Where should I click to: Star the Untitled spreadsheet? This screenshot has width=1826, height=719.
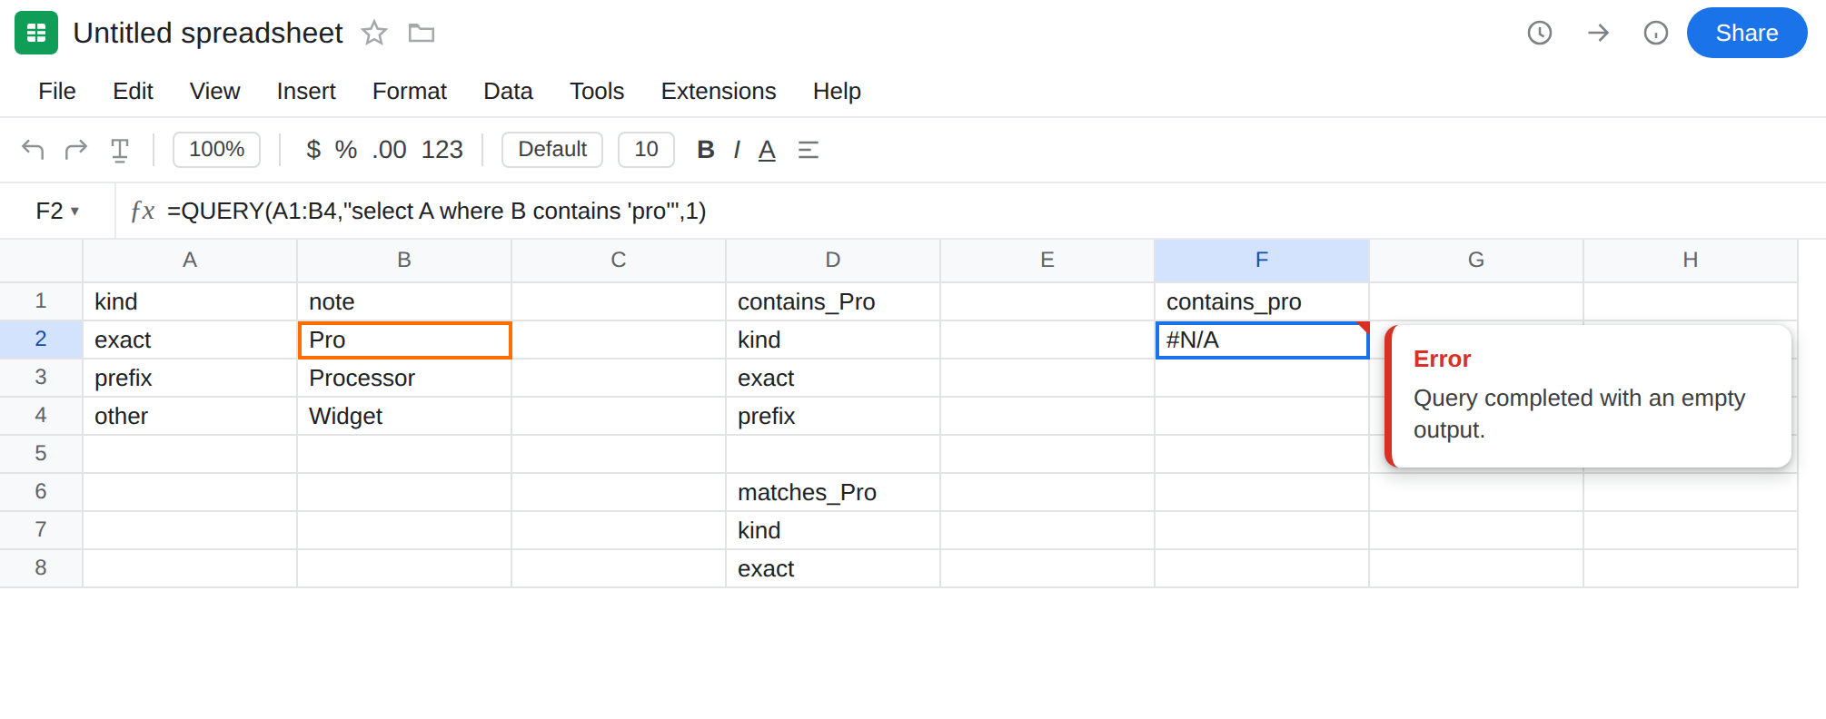pyautogui.click(x=374, y=34)
